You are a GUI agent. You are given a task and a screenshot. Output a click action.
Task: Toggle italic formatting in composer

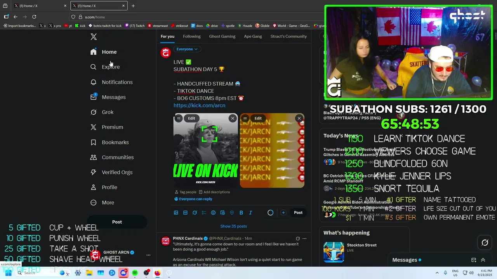coord(250,213)
